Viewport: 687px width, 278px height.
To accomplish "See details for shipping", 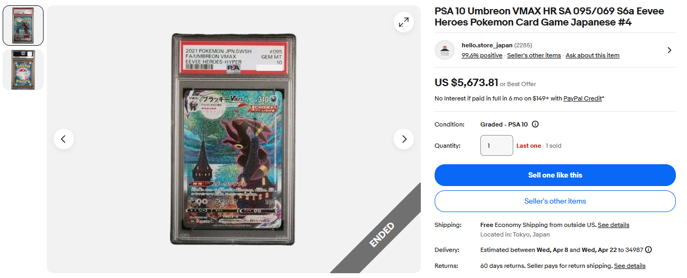I will click(x=613, y=225).
